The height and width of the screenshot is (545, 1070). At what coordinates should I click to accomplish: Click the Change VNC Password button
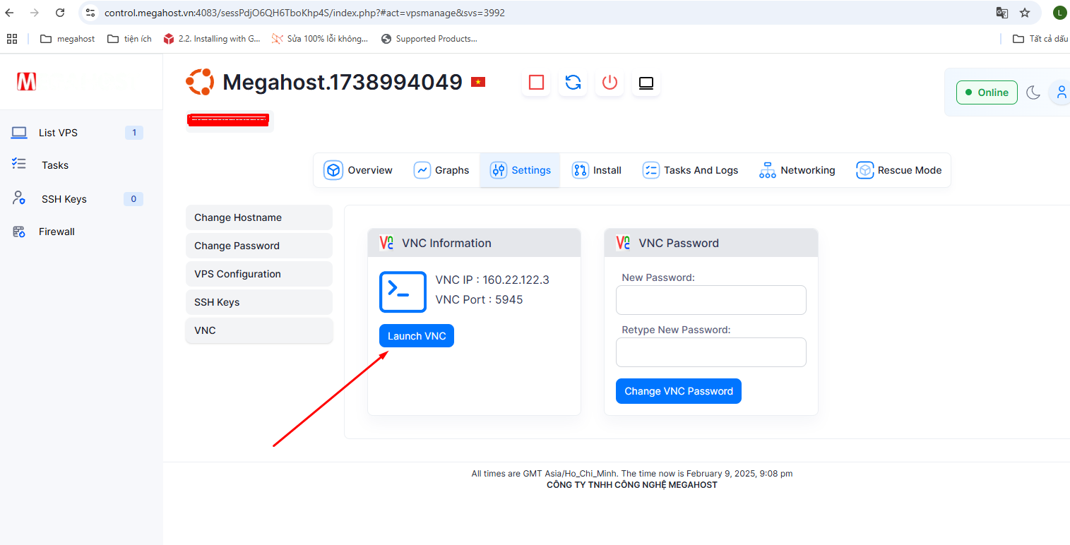(x=678, y=391)
